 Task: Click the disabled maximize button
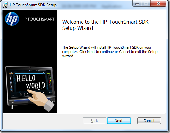point(146,3)
